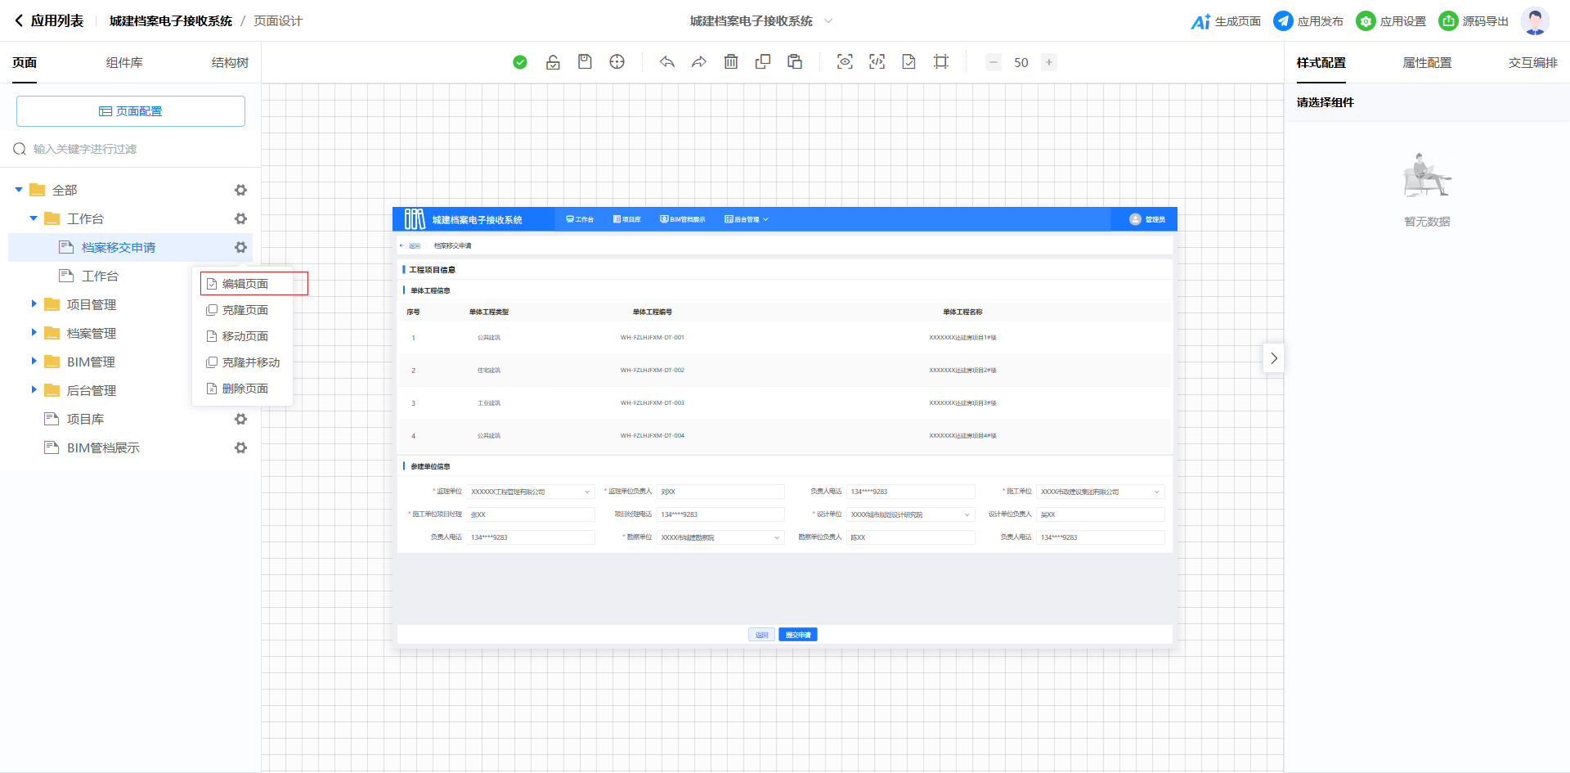Click the trash delete icon in the toolbar
The height and width of the screenshot is (773, 1570).
tap(731, 62)
